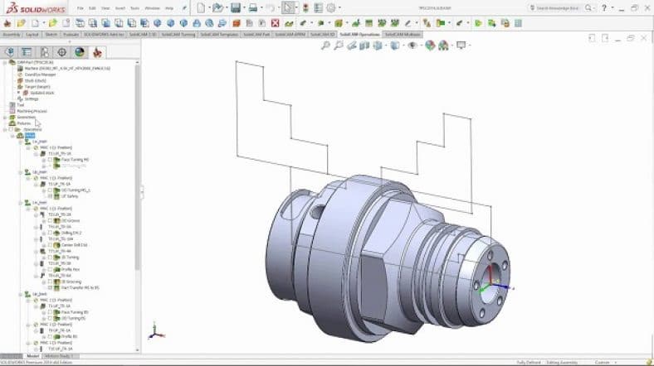Open dropdown arrow beside Options gear
Viewport: 654px width, 366px height.
tap(339, 8)
